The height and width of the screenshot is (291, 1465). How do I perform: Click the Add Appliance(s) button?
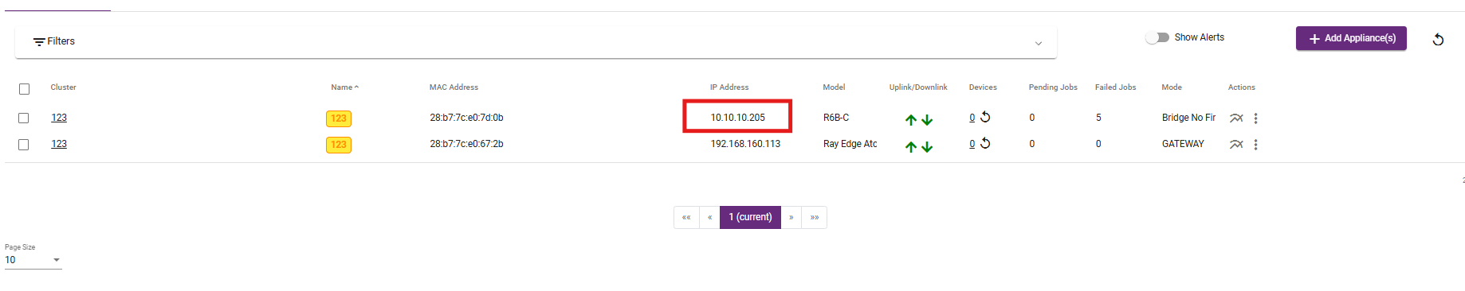pyautogui.click(x=1351, y=38)
